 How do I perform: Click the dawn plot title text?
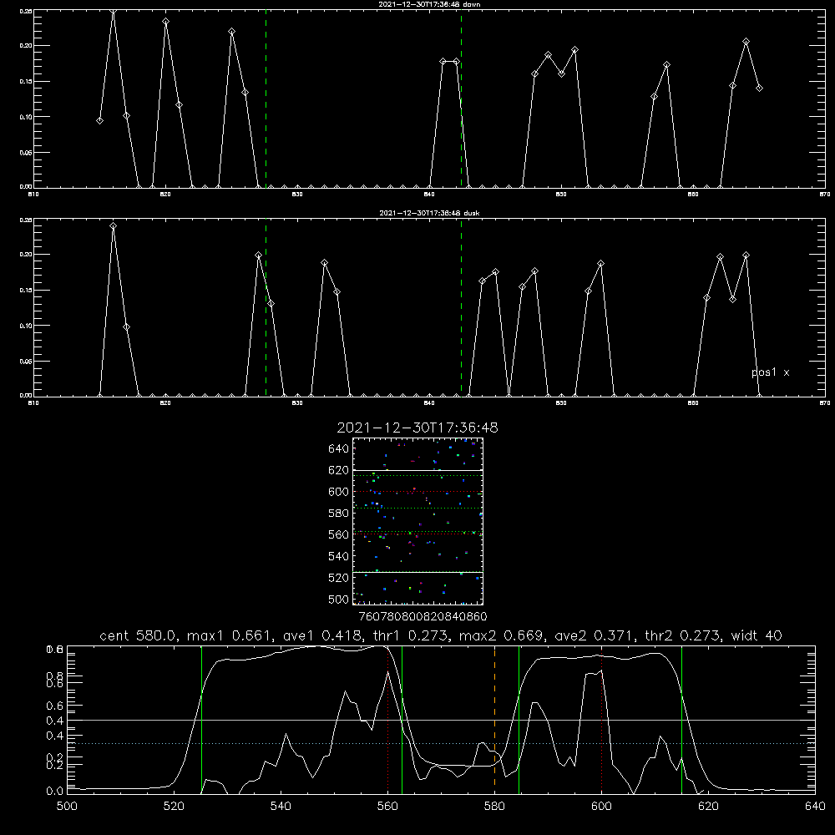429,4
